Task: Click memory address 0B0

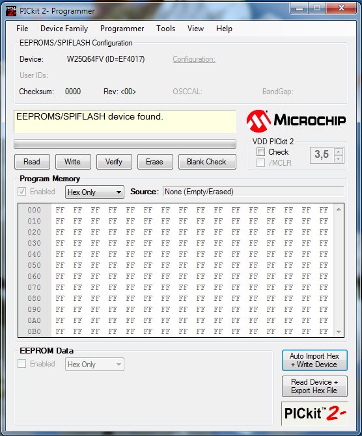Action: click(x=35, y=331)
